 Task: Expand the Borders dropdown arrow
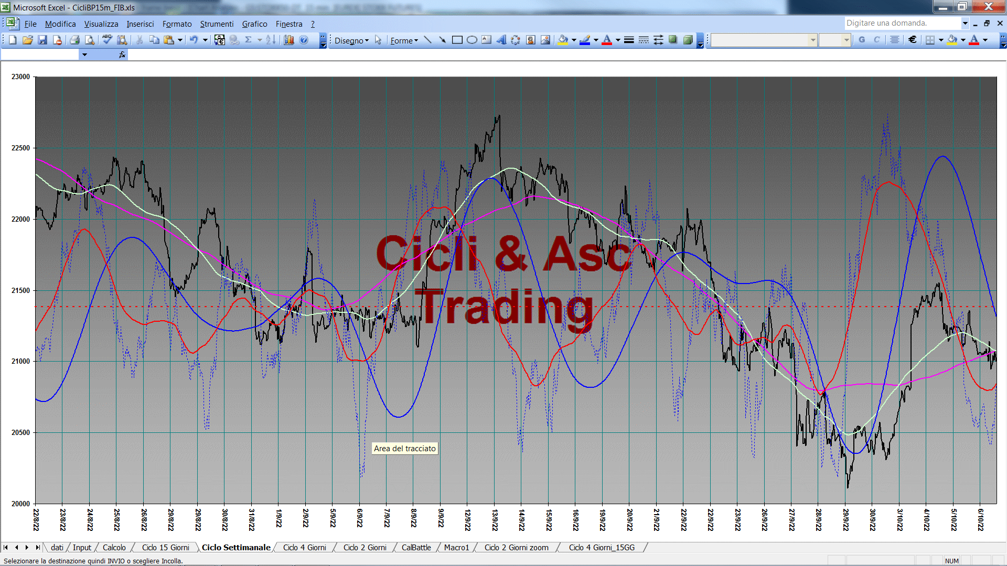941,40
